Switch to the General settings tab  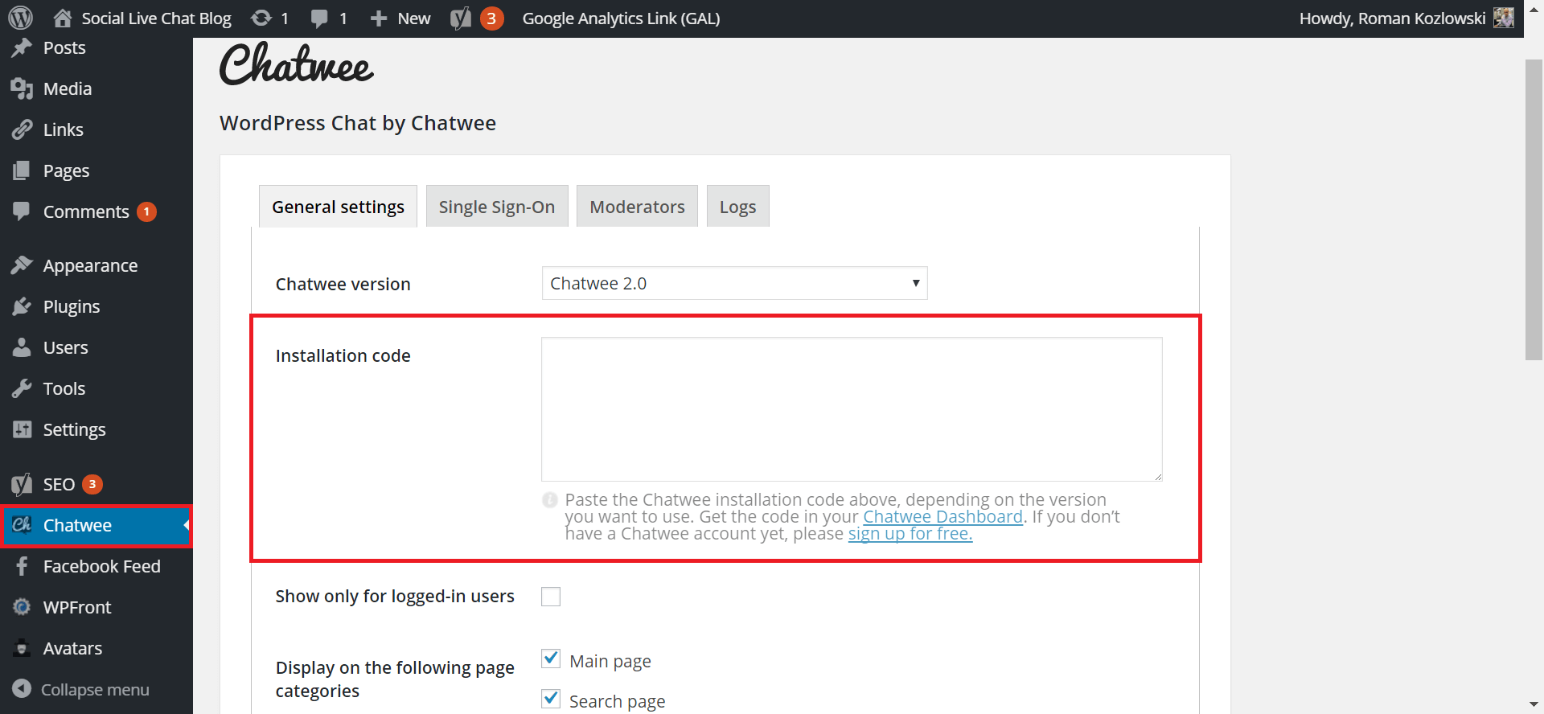(x=338, y=207)
